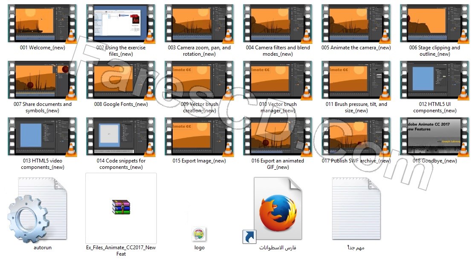
Task: Open 018 Goodbye video thumbnail
Action: click(x=434, y=137)
